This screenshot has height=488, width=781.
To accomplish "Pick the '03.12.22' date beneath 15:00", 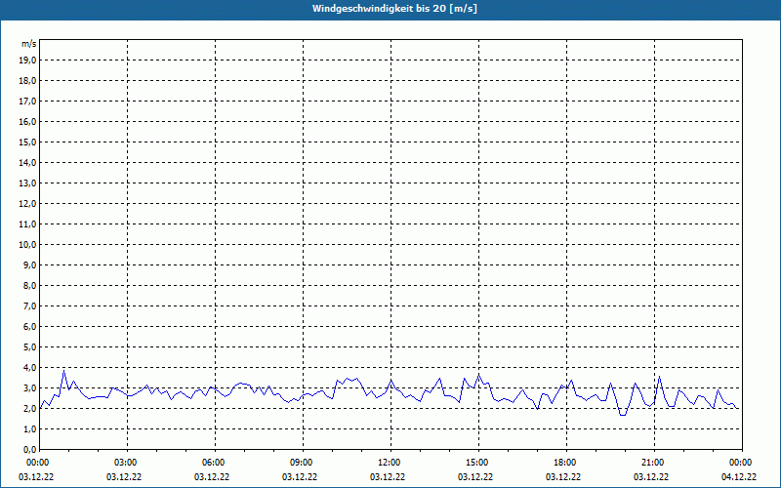I will click(475, 477).
